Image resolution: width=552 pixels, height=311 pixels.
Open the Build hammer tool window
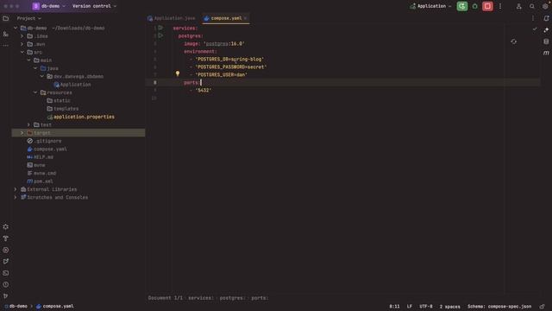tap(6, 238)
